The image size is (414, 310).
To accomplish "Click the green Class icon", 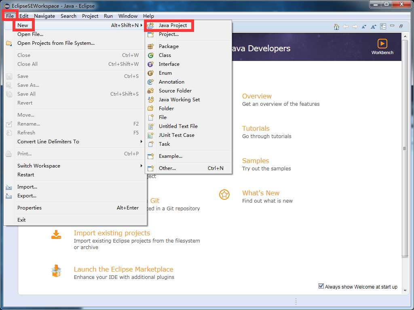I will tap(150, 55).
